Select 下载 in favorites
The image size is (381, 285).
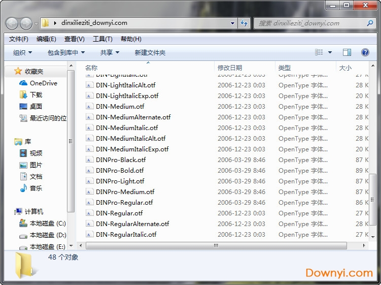click(36, 94)
